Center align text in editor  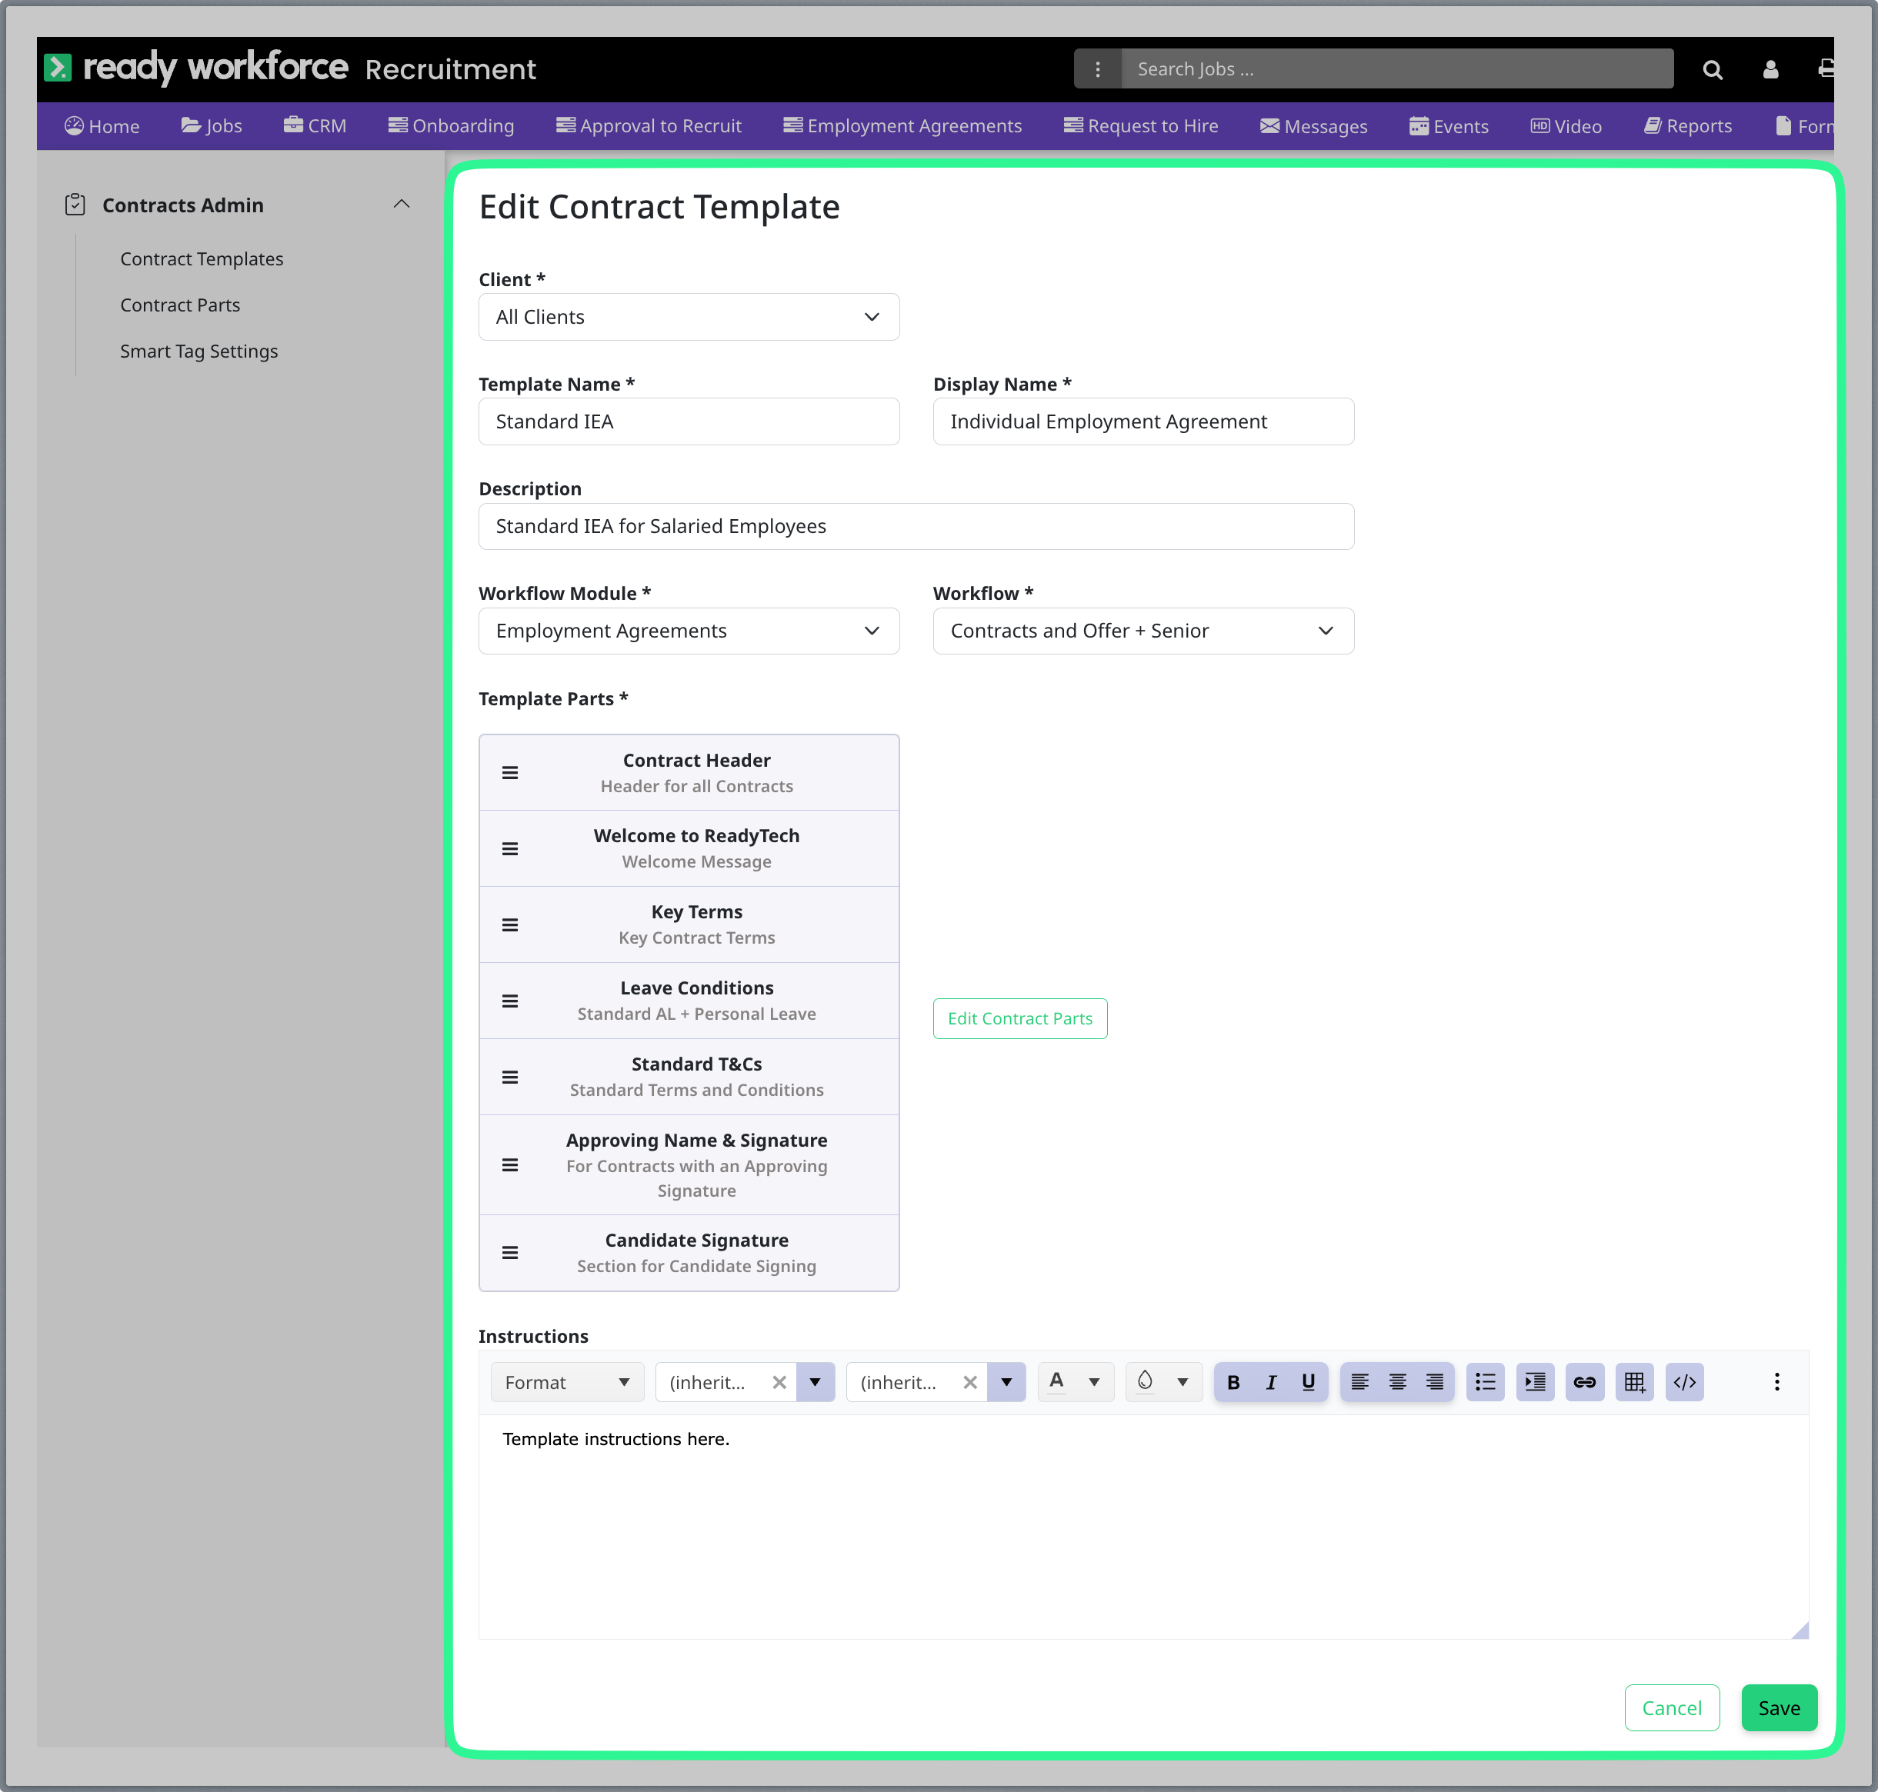pyautogui.click(x=1397, y=1382)
